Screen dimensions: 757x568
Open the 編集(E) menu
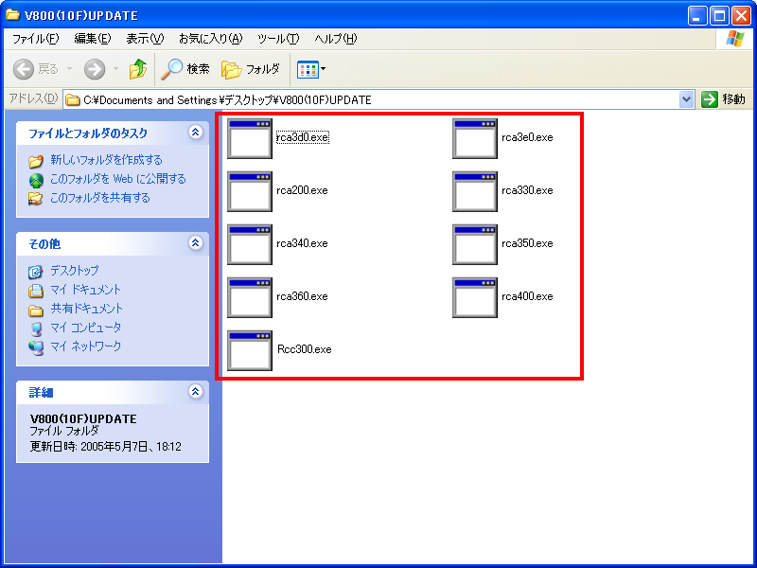click(92, 39)
